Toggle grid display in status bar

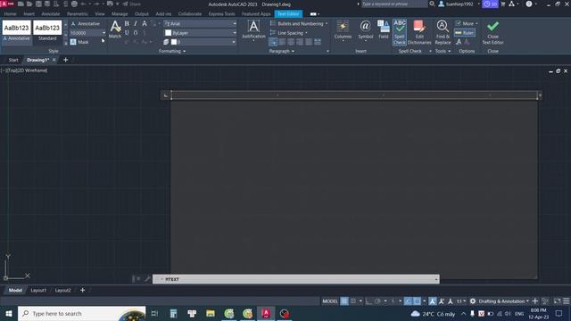(x=344, y=301)
